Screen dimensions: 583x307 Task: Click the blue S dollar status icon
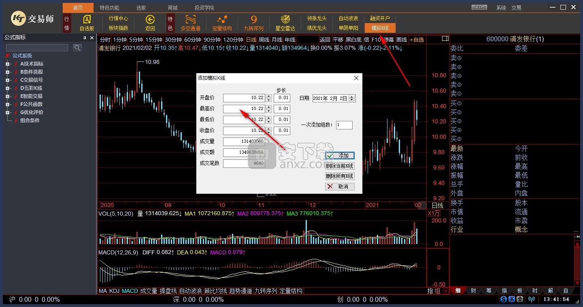[x=503, y=299]
